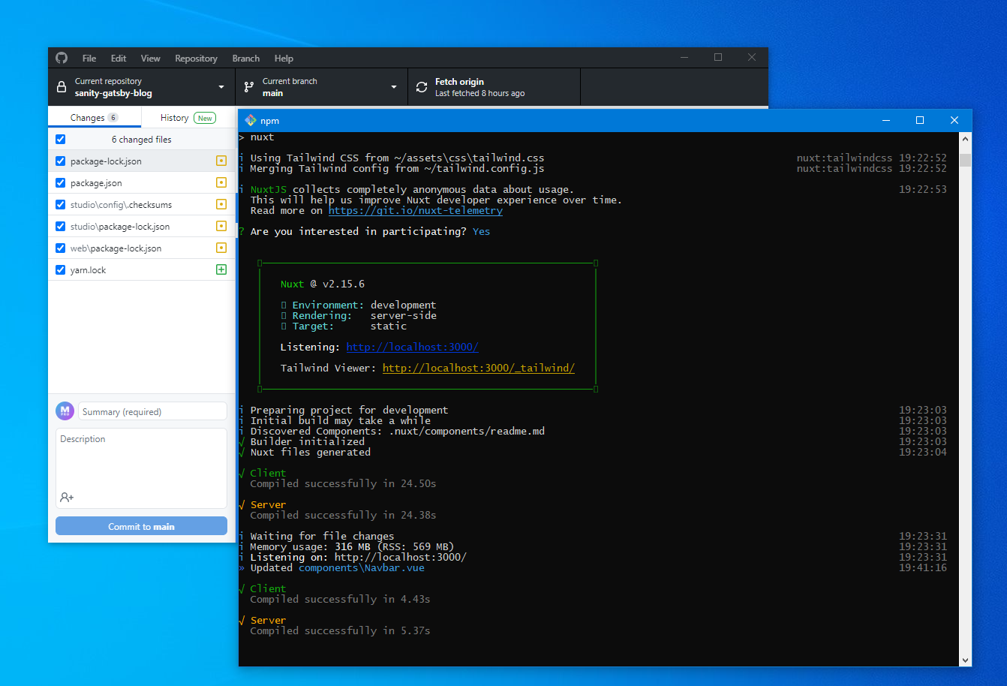Open the Tailwind Viewer localhost link
Image resolution: width=1007 pixels, height=686 pixels.
pyautogui.click(x=479, y=369)
